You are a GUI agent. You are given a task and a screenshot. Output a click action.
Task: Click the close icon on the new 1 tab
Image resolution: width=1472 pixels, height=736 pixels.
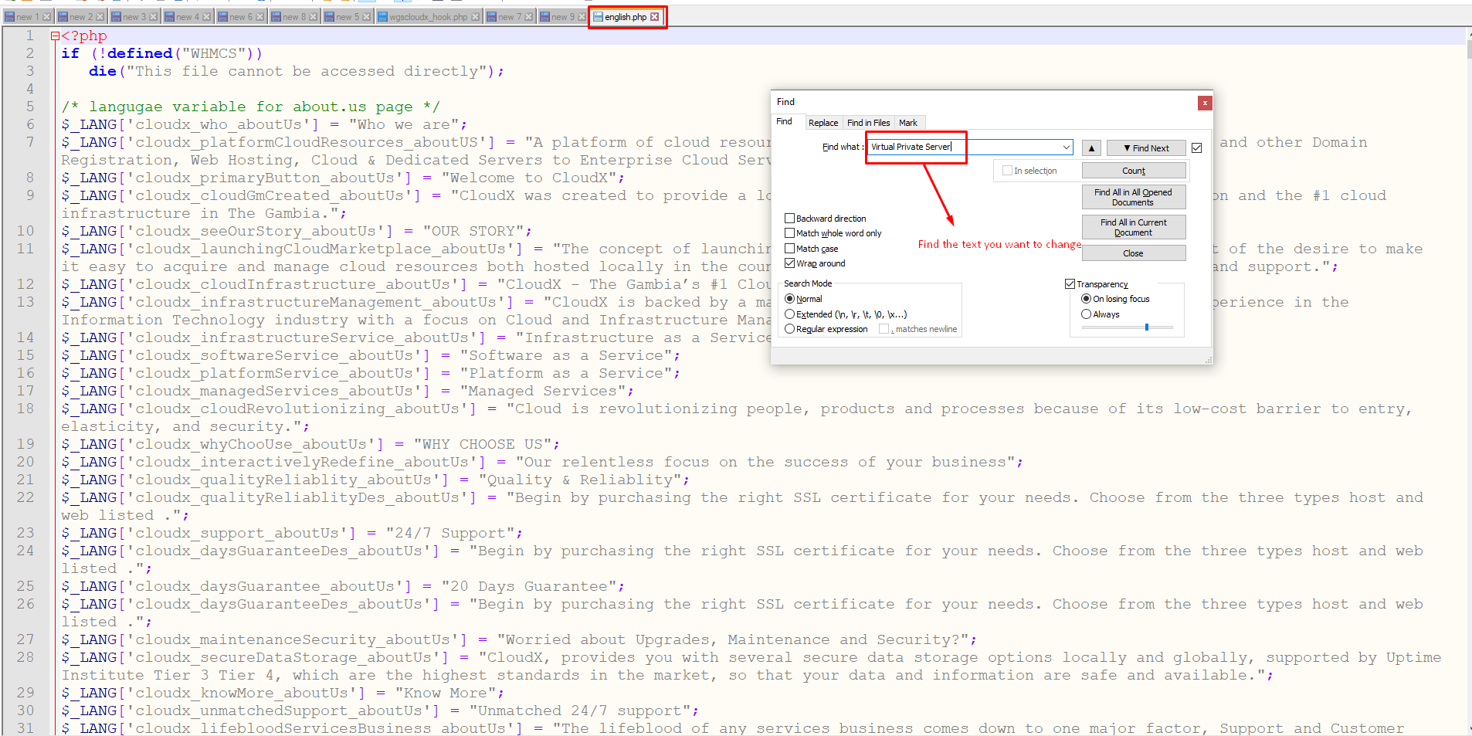46,17
